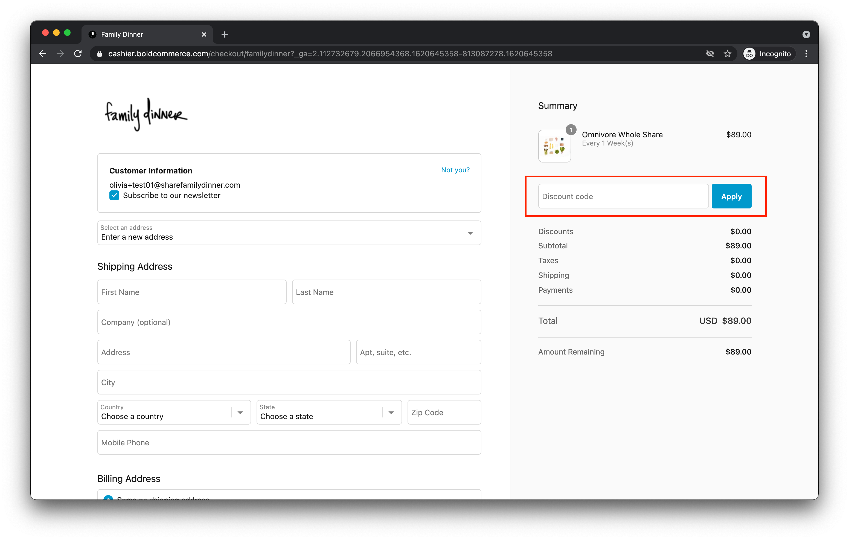Click the tracking blocked eye icon
Image resolution: width=849 pixels, height=540 pixels.
(x=710, y=54)
